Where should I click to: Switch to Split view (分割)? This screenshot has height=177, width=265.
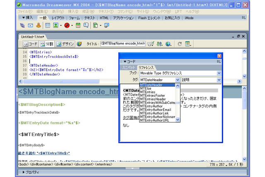47,44
